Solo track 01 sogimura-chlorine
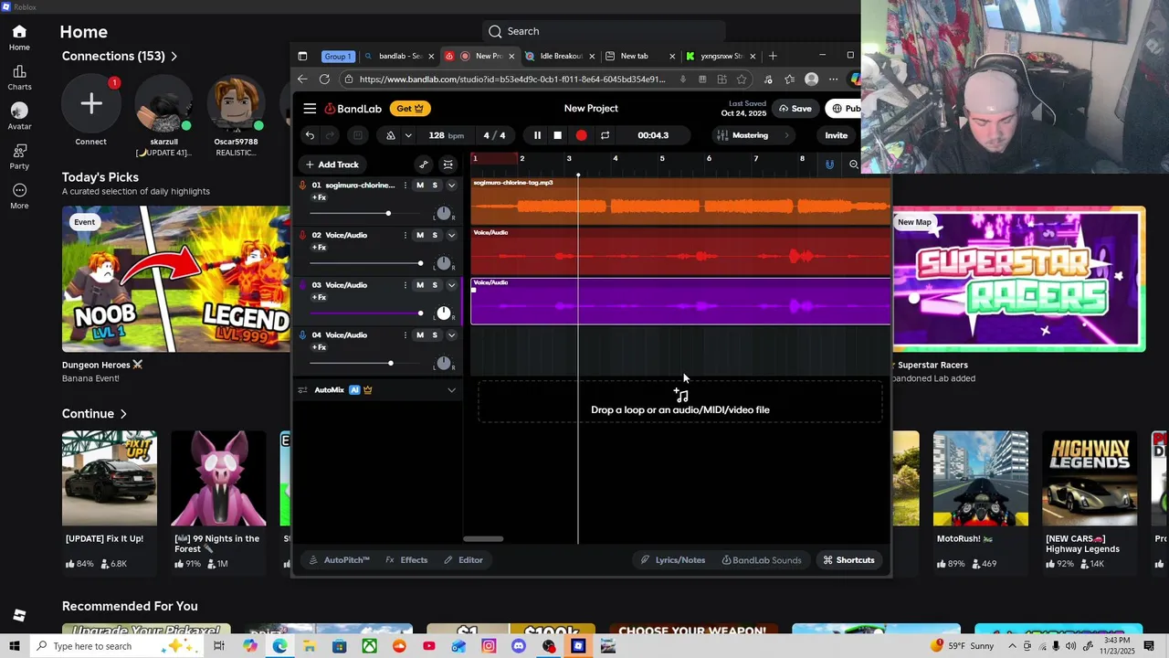This screenshot has height=658, width=1169. click(x=435, y=186)
